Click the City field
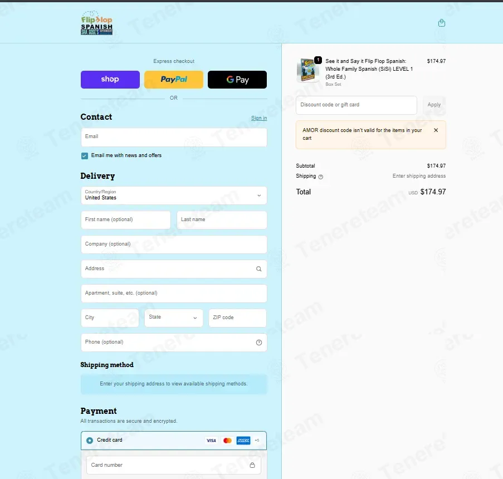503x479 pixels. click(x=110, y=318)
